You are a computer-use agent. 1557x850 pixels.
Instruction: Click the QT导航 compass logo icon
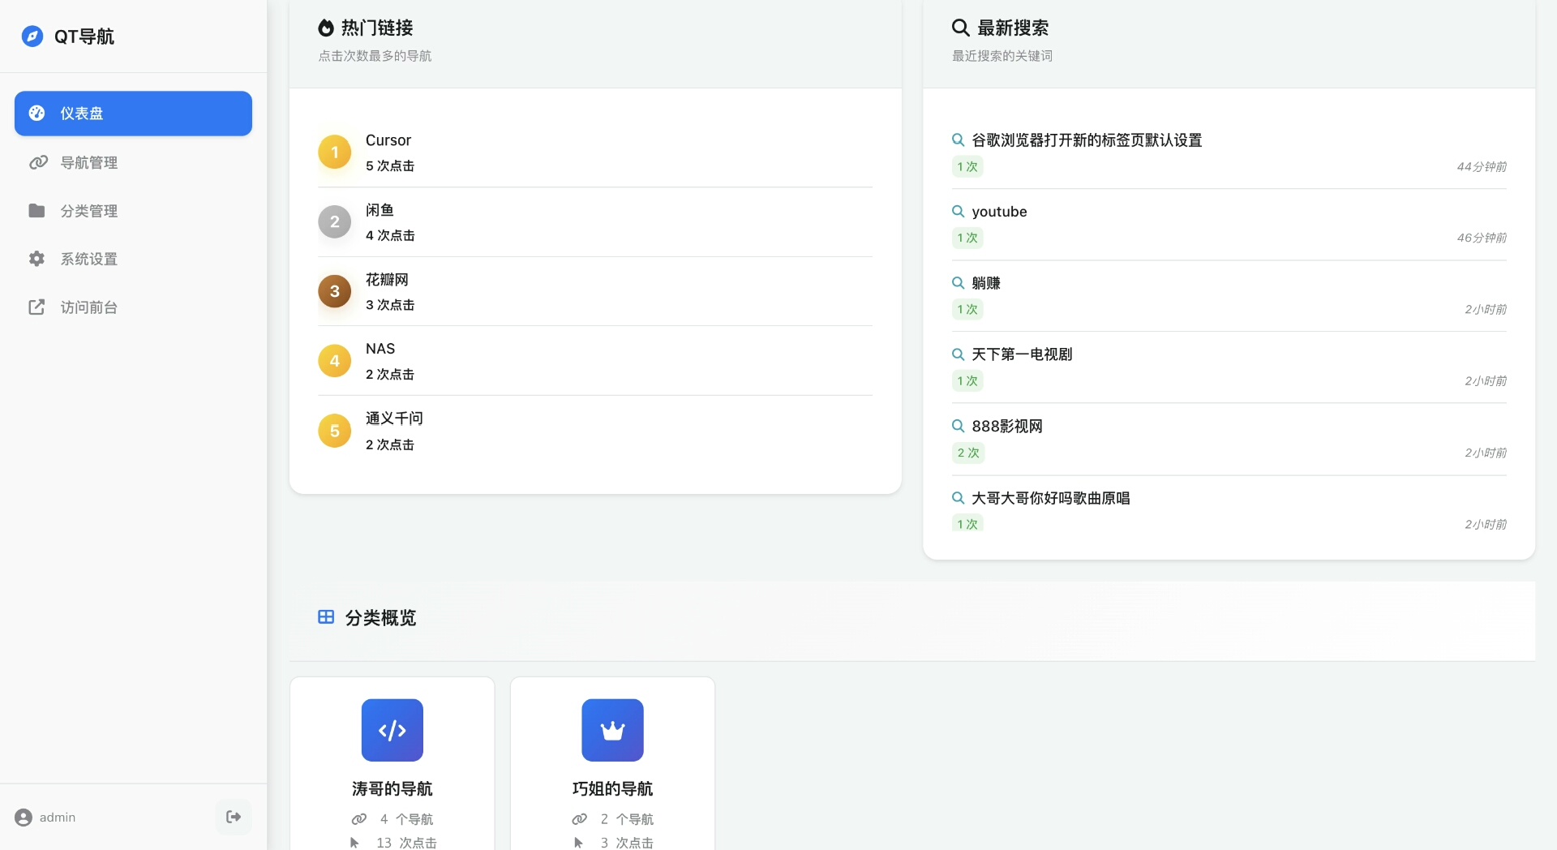pos(32,36)
